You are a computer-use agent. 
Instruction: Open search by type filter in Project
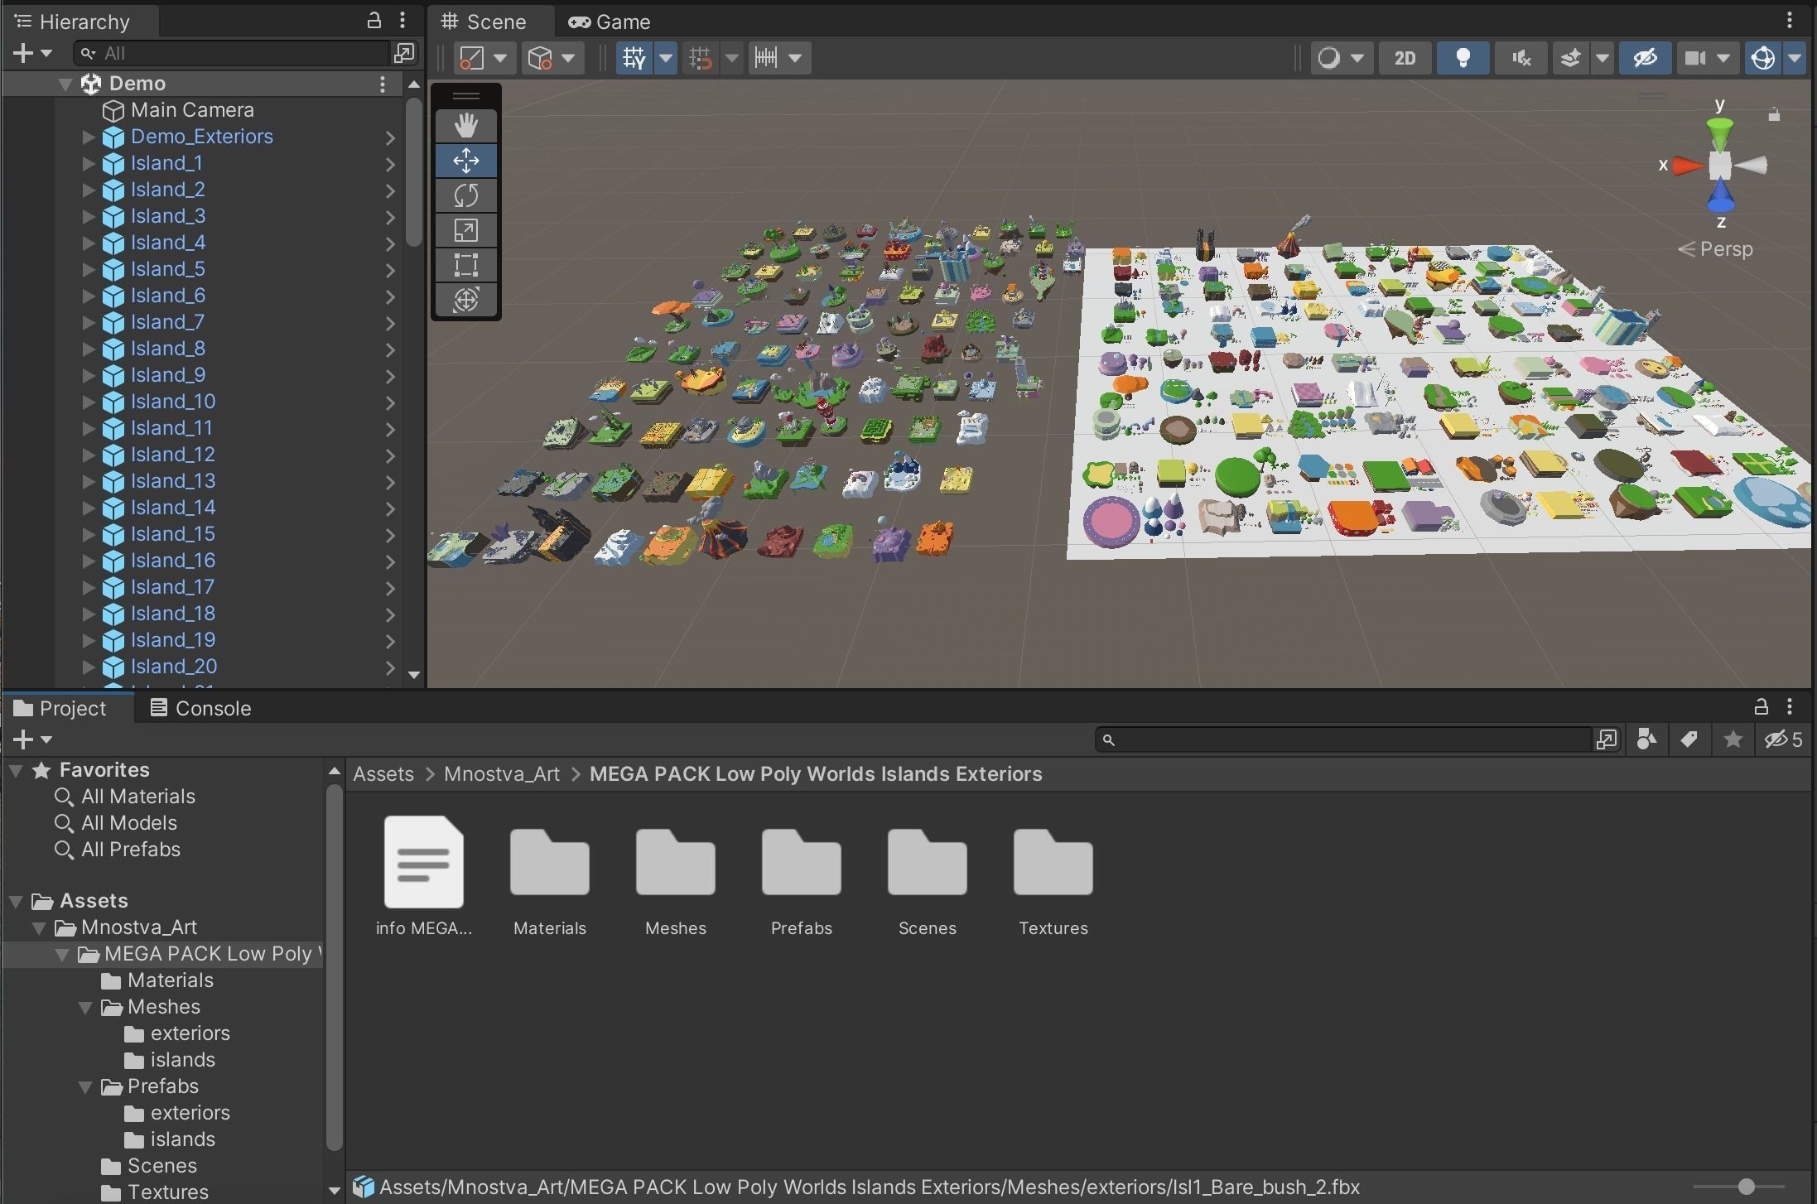[x=1646, y=739]
